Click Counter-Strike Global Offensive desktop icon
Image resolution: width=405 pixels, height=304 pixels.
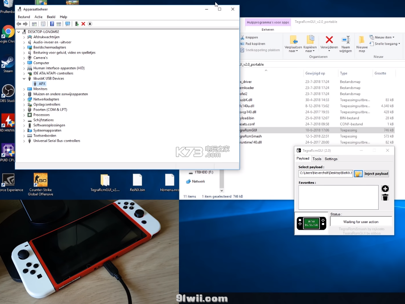pos(41,184)
